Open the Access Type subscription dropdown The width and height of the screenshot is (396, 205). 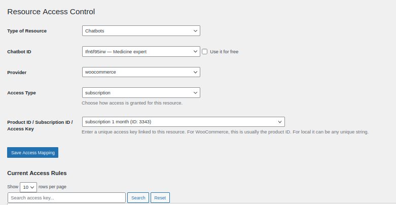pyautogui.click(x=137, y=93)
